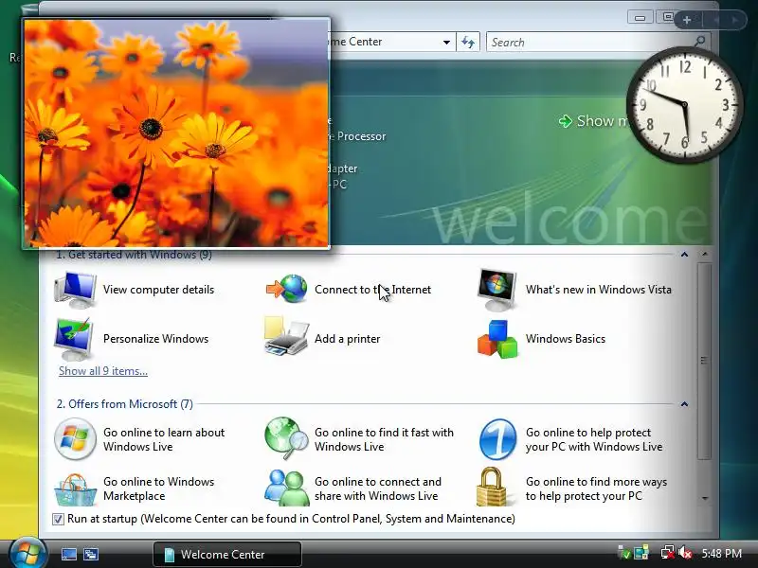This screenshot has height=568, width=758.
Task: Click the Add a printer text
Action: tap(347, 339)
